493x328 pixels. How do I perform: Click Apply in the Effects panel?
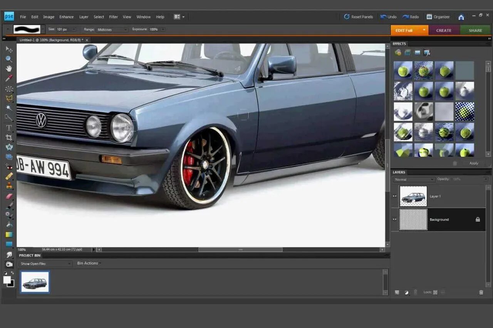[x=474, y=163]
